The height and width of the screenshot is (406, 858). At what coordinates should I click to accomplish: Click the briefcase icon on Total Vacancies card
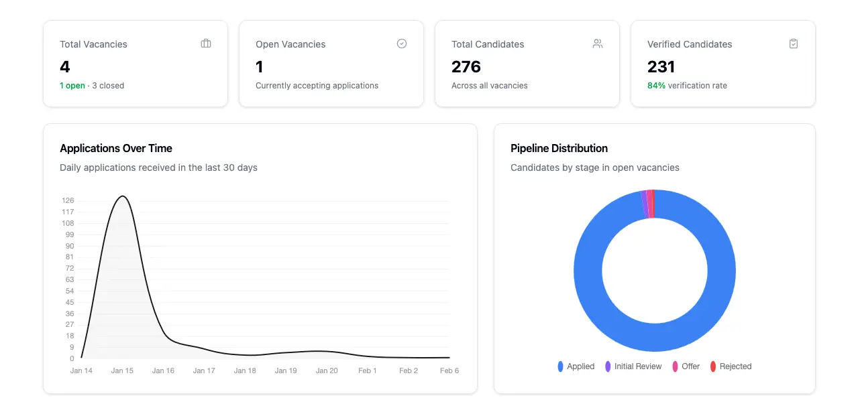pos(205,43)
